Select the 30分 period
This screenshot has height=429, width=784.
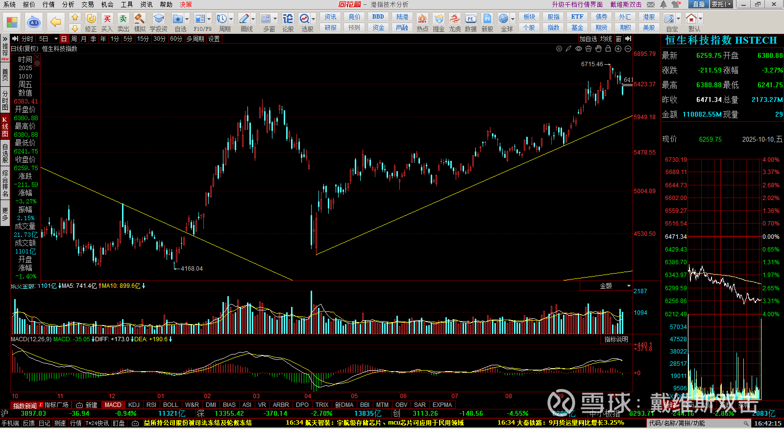coord(159,39)
